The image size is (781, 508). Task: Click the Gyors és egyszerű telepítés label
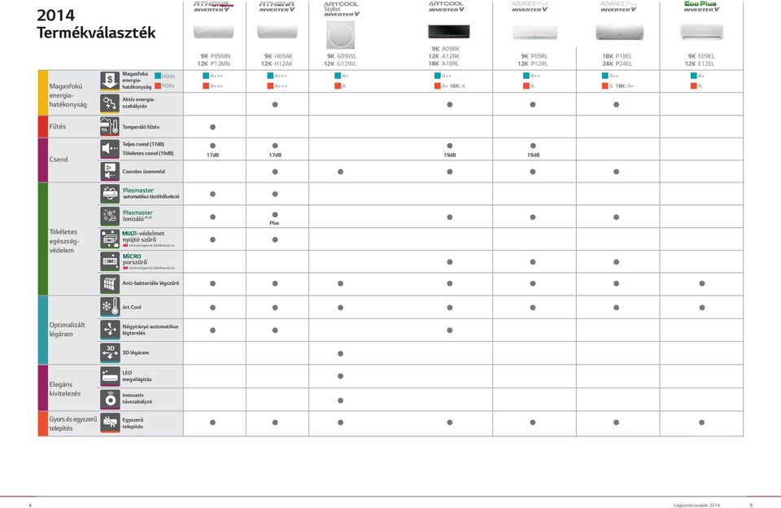[x=73, y=424]
